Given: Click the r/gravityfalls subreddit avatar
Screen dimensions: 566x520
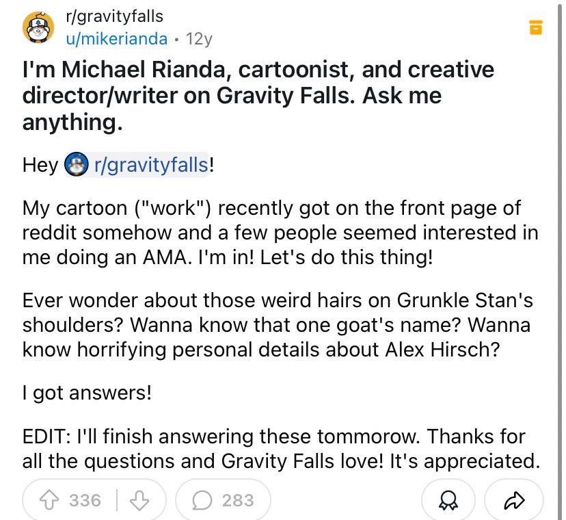Looking at the screenshot, I should 39,28.
